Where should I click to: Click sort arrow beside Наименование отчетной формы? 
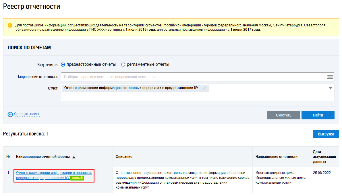pyautogui.click(x=74, y=157)
